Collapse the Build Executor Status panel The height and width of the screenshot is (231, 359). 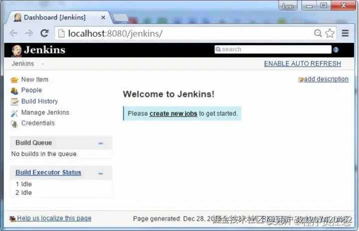[101, 173]
